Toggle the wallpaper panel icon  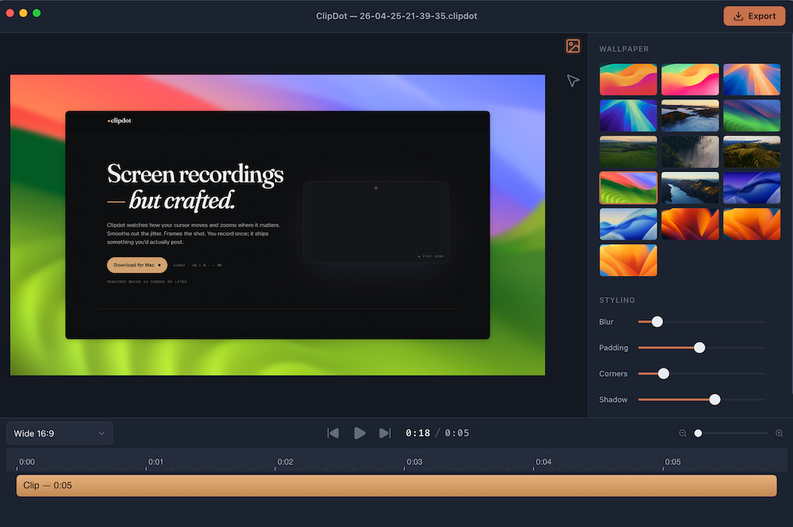pyautogui.click(x=573, y=46)
